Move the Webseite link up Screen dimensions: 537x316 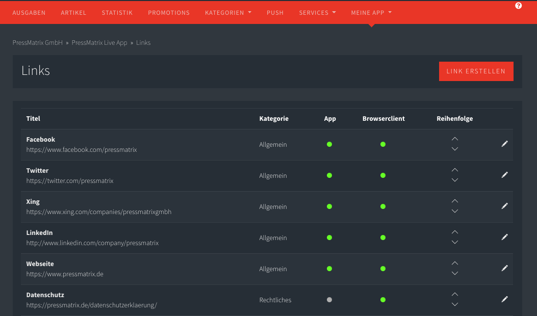(x=454, y=264)
